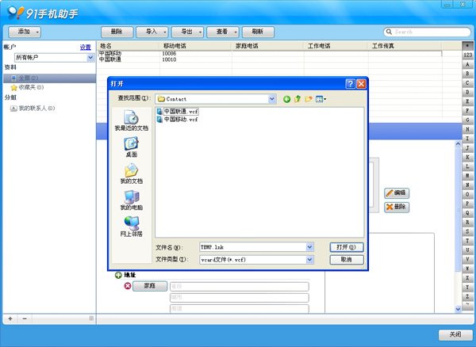
Task: Open 收藏夹 favorites star item
Action: coord(27,87)
